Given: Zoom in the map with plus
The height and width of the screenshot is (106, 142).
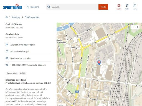Looking at the screenshot, I should pyautogui.click(x=137, y=27).
